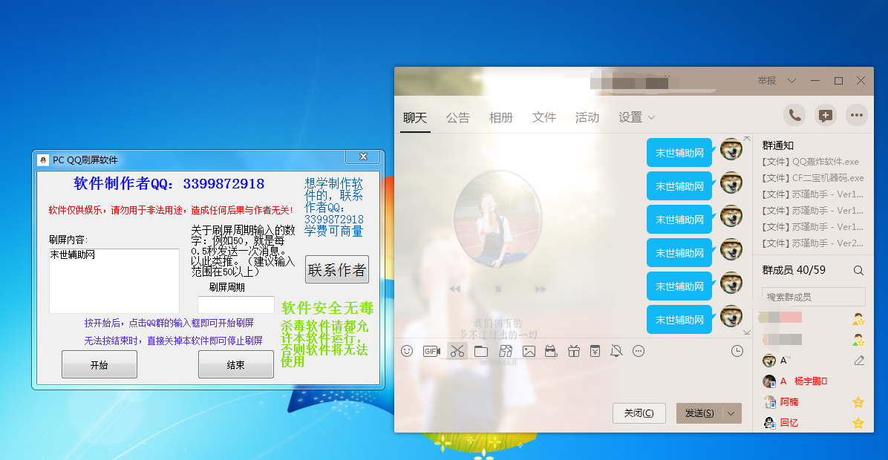Click the music player next track button
The image size is (888, 460).
541,289
